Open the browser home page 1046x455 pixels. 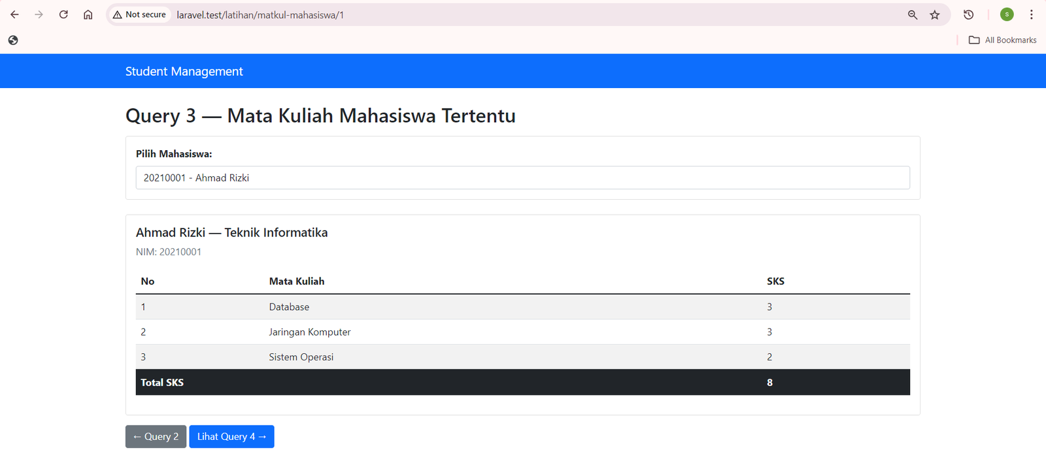(88, 14)
